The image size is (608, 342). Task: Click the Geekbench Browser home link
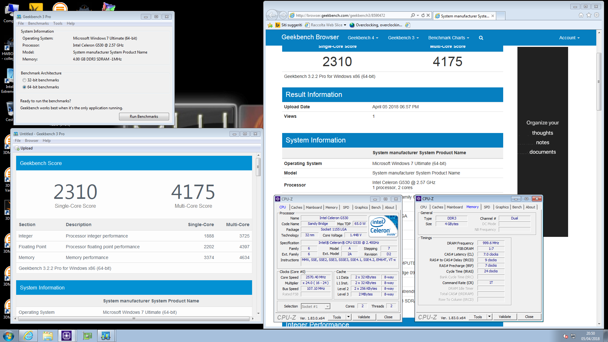(x=310, y=37)
